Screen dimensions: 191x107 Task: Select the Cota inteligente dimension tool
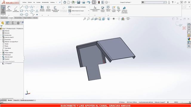(x=9, y=9)
